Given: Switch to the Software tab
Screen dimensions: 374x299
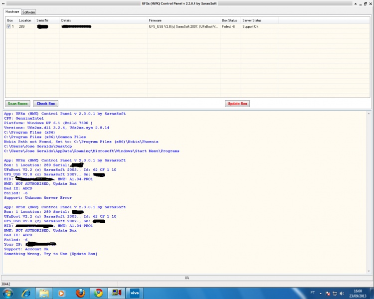Looking at the screenshot, I should tap(28, 12).
